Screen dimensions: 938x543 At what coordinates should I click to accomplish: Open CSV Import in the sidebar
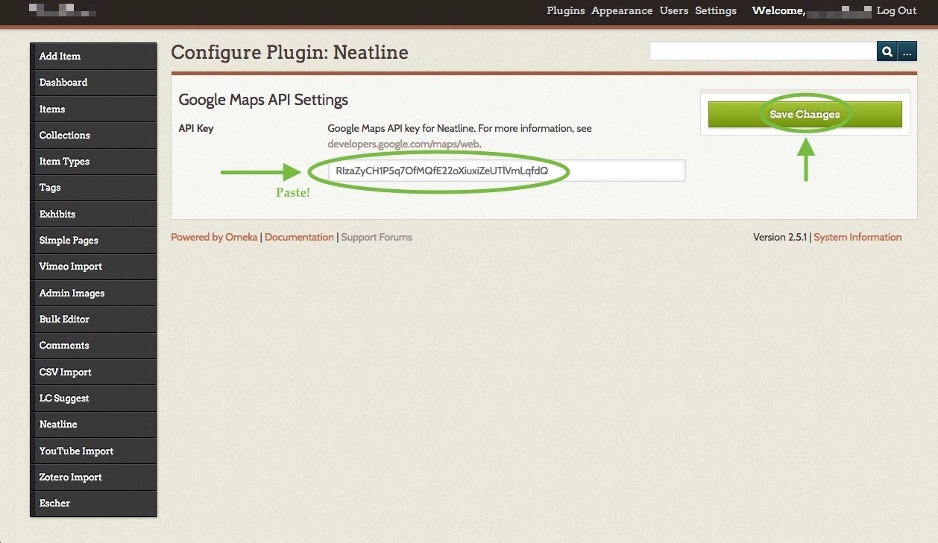(x=93, y=372)
